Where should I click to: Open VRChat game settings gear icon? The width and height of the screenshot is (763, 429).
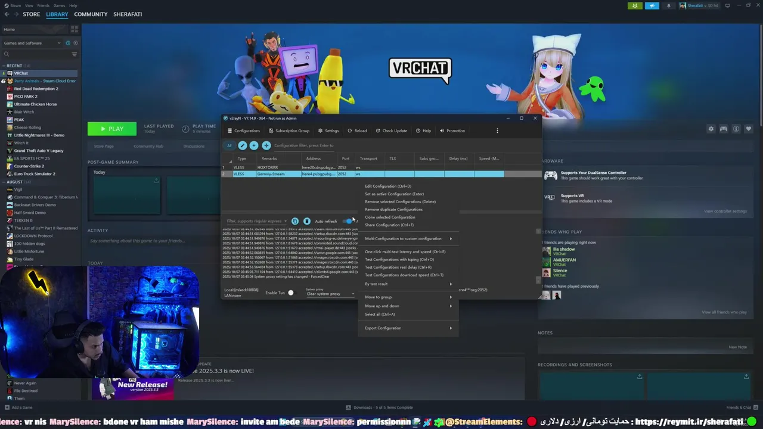point(711,129)
